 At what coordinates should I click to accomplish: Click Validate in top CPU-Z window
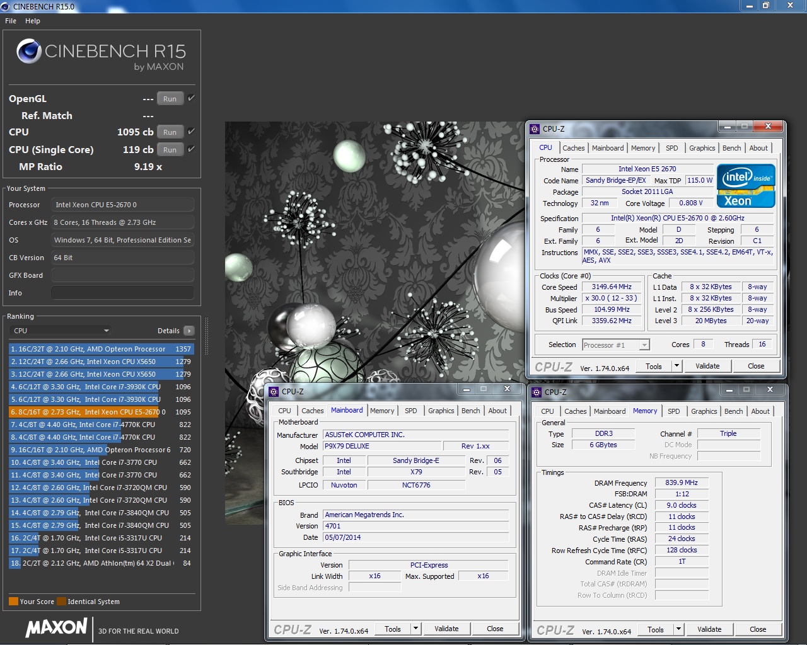(707, 366)
